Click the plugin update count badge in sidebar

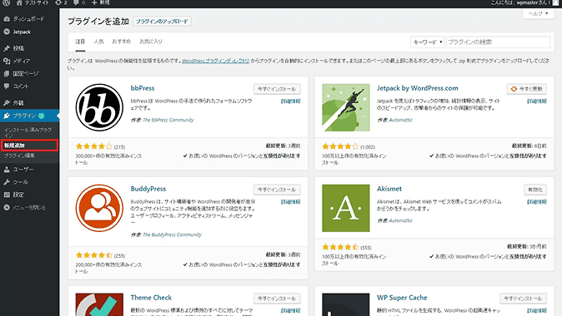coord(42,116)
